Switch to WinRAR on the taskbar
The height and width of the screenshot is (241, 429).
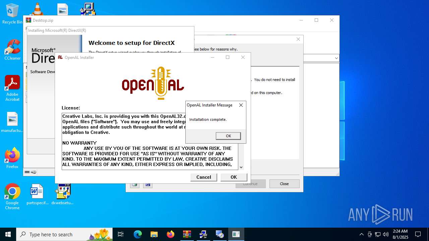[x=187, y=234]
